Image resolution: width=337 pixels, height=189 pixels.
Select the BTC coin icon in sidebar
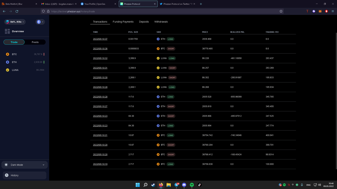coord(8,54)
